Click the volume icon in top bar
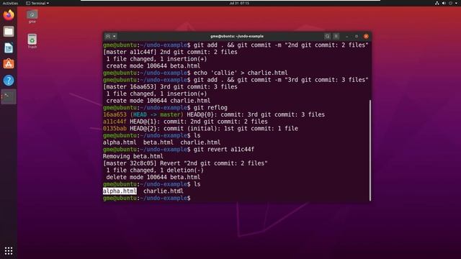Viewport: 461px width, 259px height. 444,3
